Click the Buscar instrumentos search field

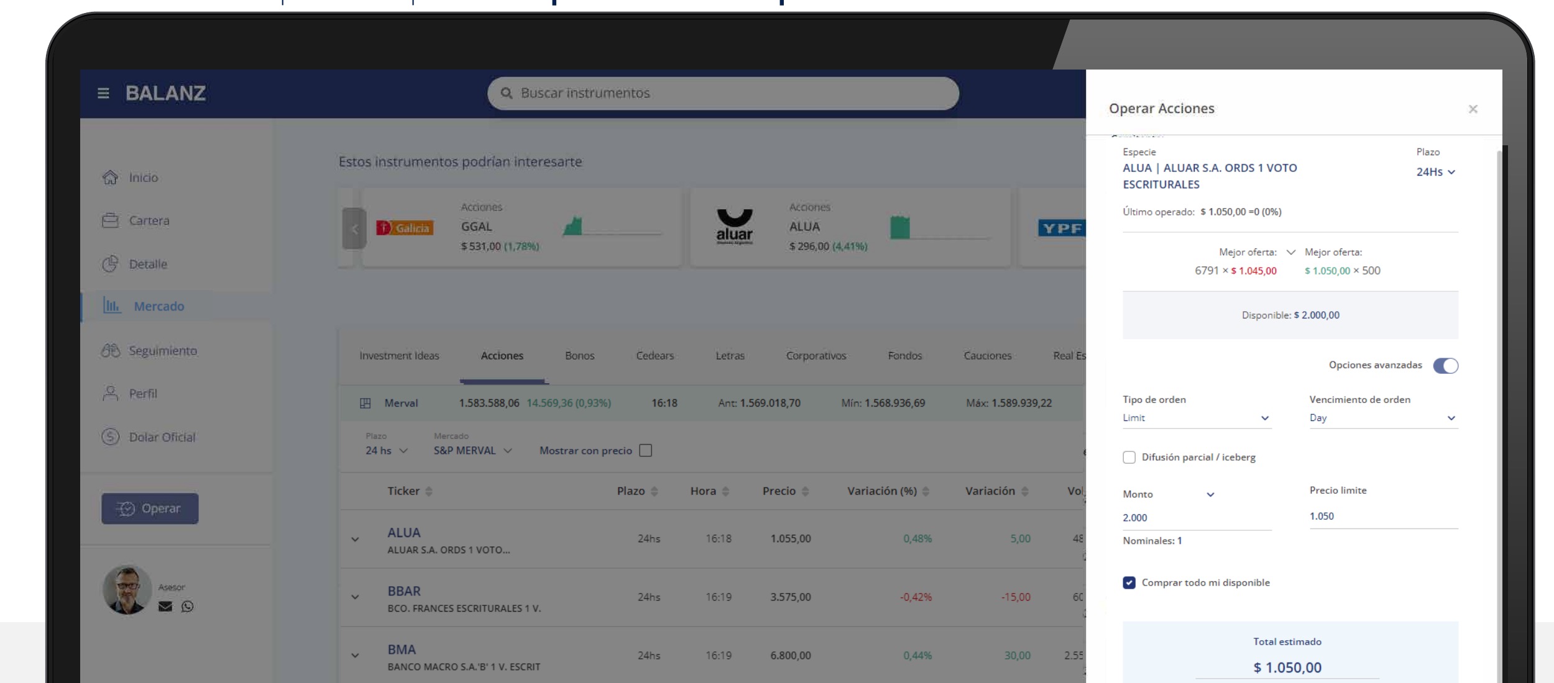(723, 93)
